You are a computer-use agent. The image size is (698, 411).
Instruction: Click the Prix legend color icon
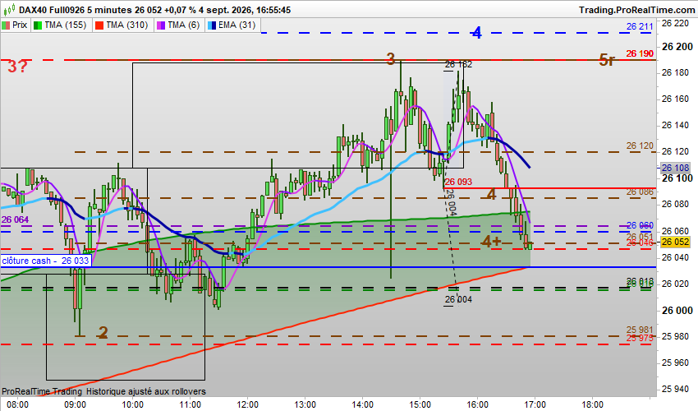click(7, 25)
